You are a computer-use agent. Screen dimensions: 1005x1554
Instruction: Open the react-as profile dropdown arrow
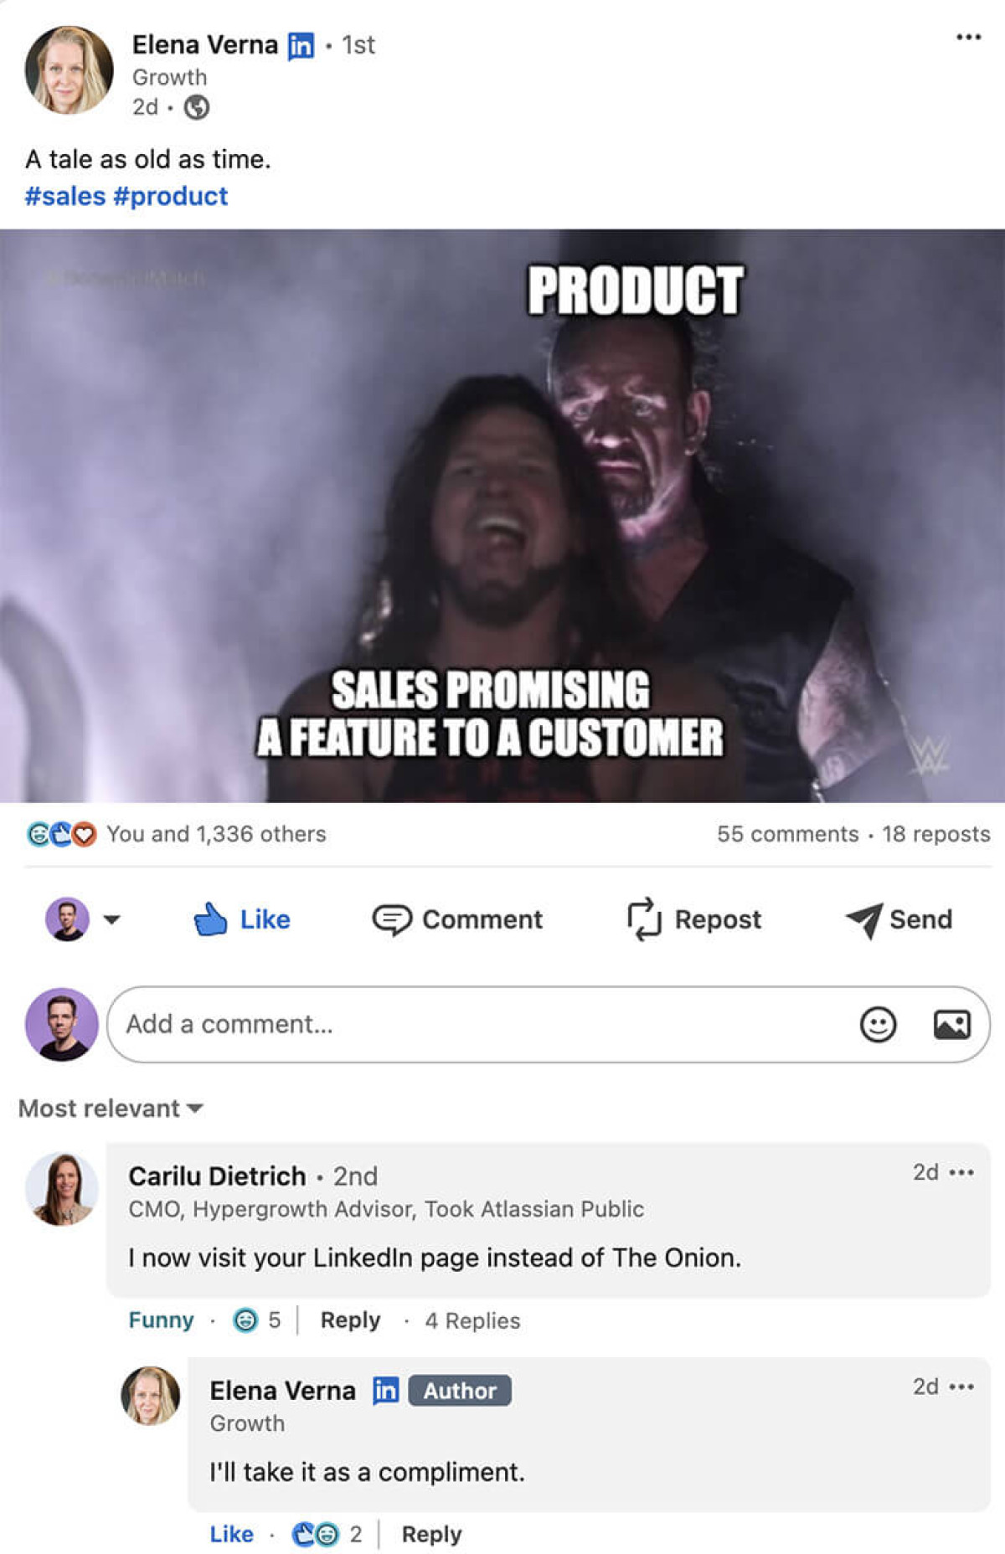tap(111, 919)
